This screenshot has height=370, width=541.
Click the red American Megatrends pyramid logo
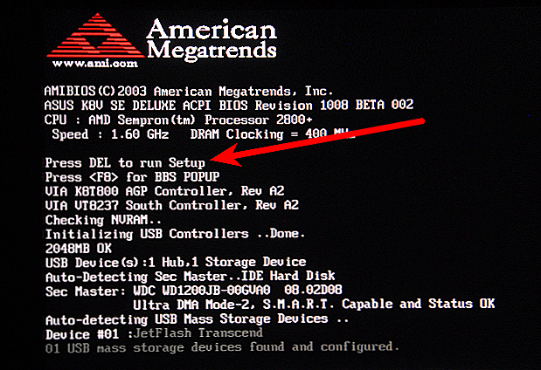click(x=95, y=36)
